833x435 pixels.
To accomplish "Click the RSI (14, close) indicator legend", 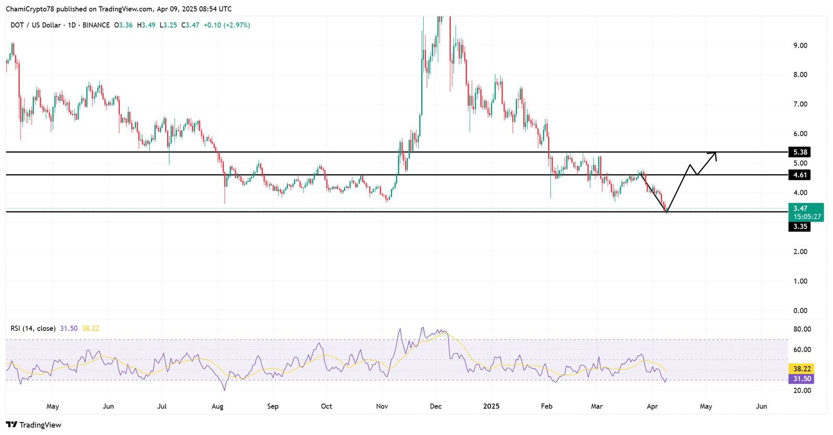I will (x=33, y=328).
